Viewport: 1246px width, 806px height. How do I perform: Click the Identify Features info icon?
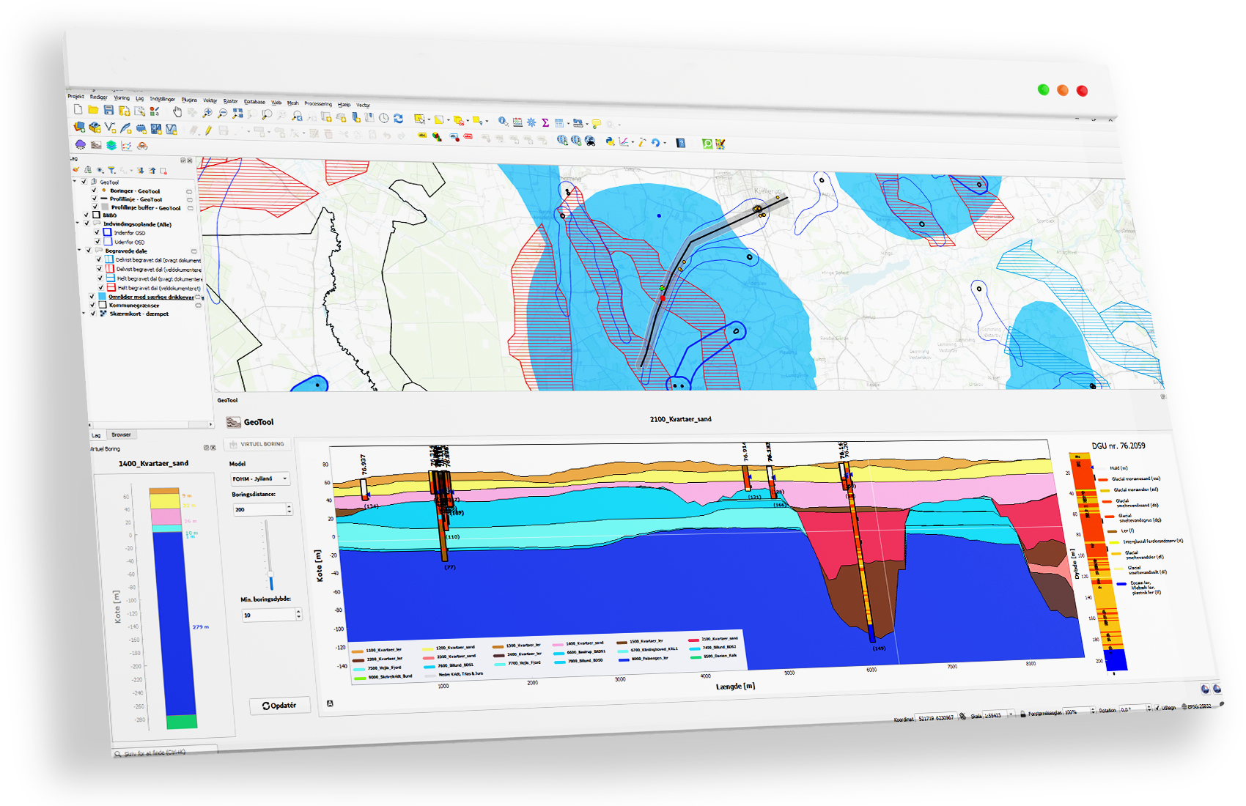pyautogui.click(x=503, y=122)
